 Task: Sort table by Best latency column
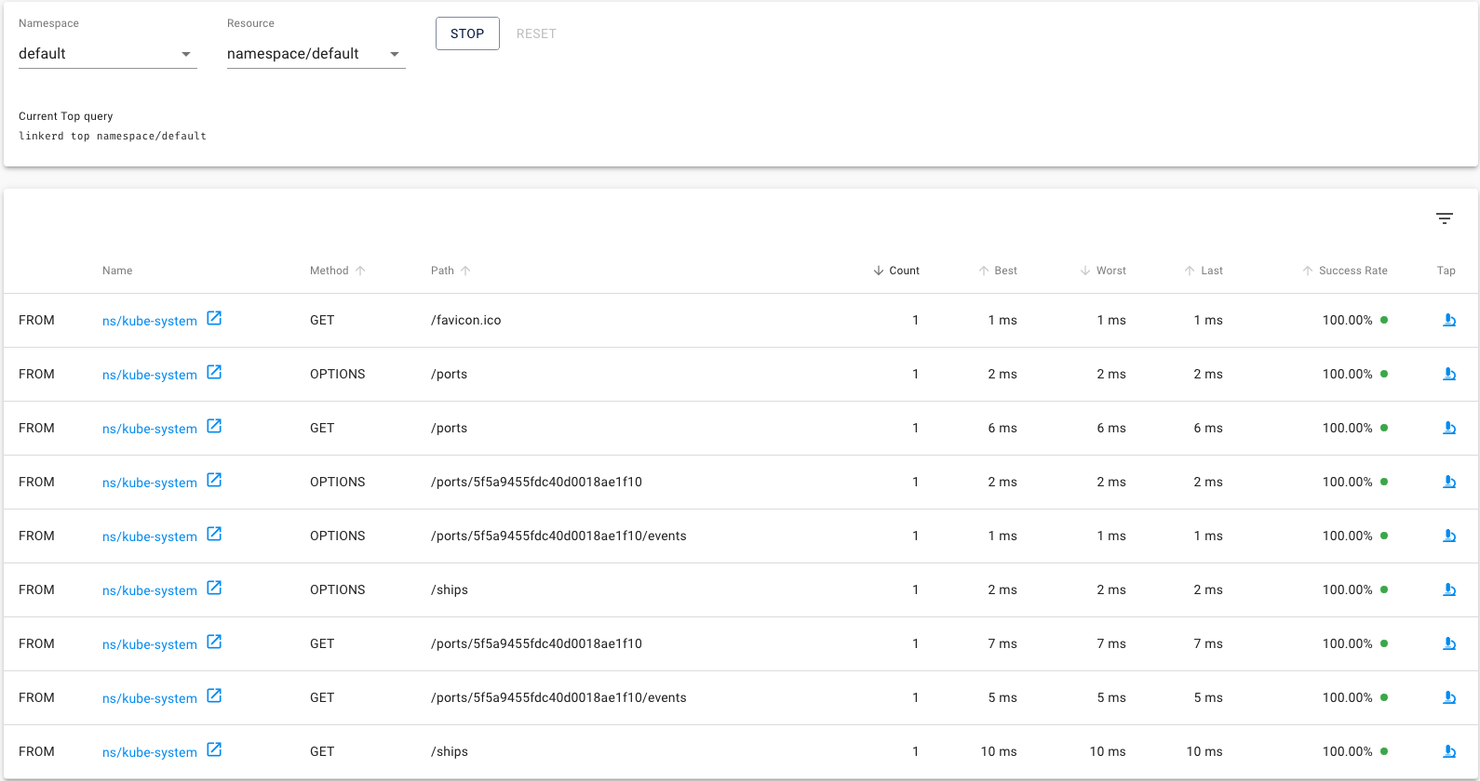[x=997, y=271]
